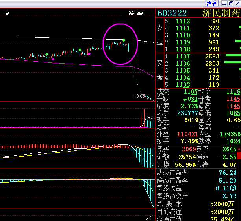The image size is (241, 221).
Task: Click the 外盘 value 110421
Action: 187,134
